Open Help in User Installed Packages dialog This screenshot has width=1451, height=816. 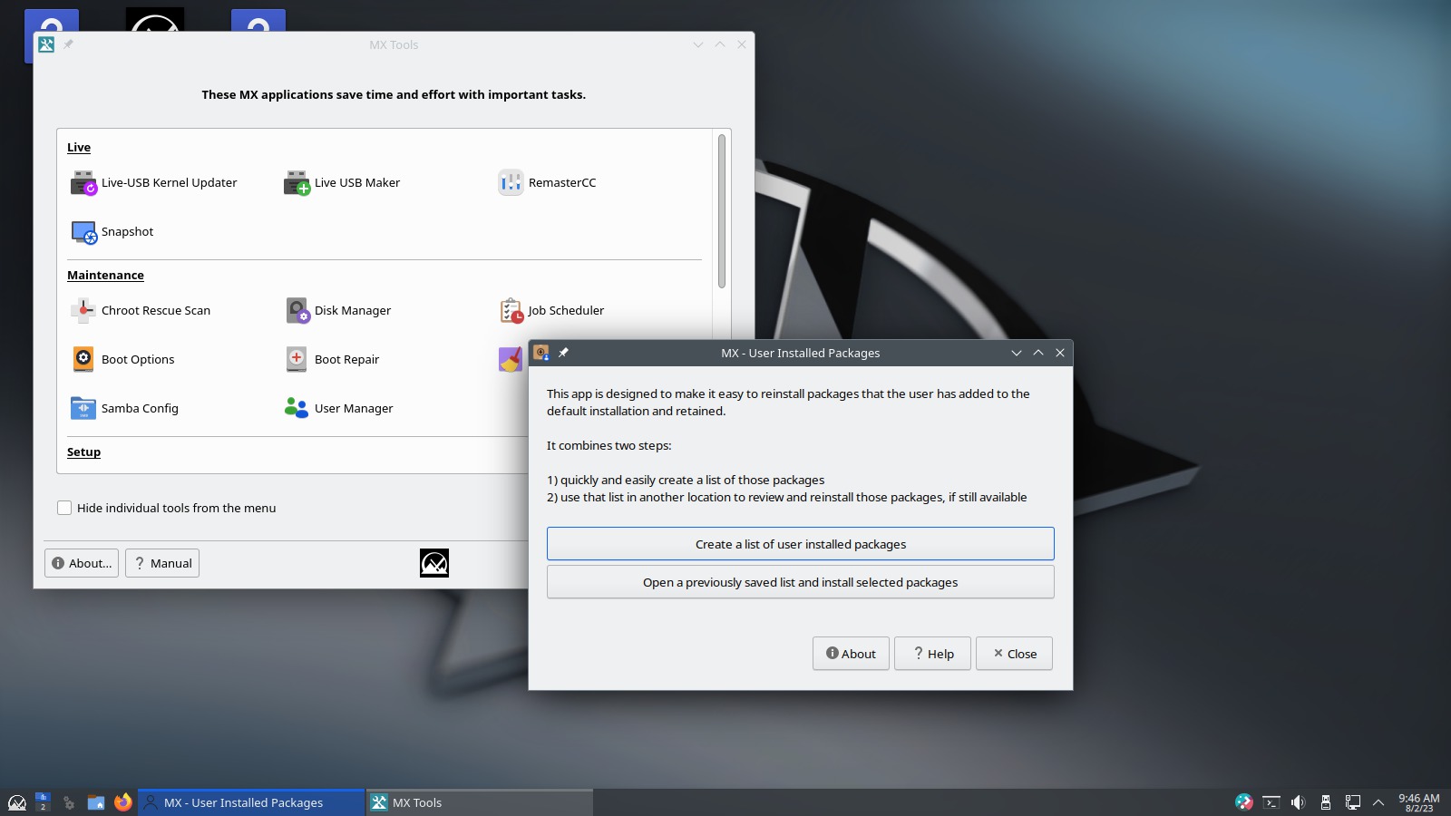coord(932,654)
